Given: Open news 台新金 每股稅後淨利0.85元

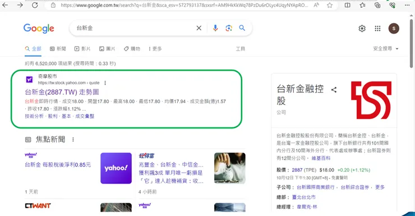Looking at the screenshot, I should (x=58, y=164).
